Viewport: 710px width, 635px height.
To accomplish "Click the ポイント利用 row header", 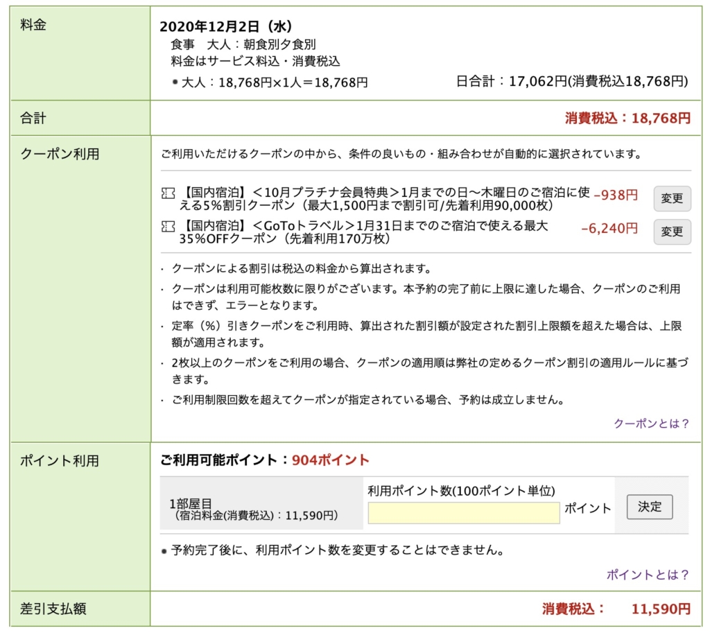I will pos(60,460).
